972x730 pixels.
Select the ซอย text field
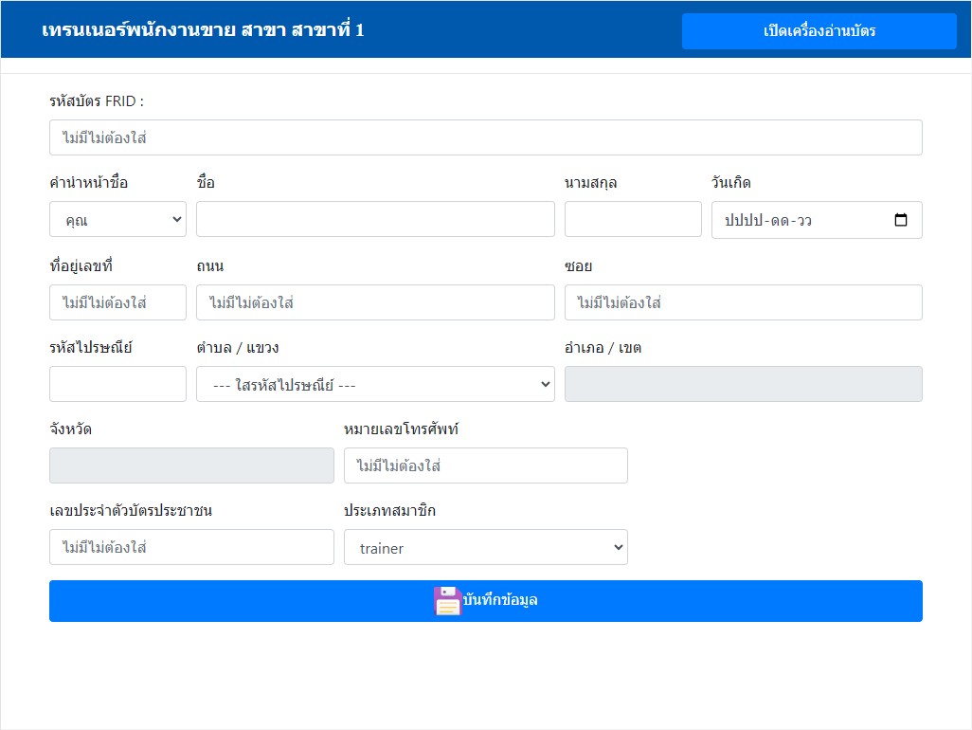(x=743, y=302)
